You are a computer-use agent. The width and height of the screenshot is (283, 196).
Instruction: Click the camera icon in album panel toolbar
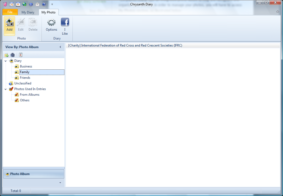point(13,55)
